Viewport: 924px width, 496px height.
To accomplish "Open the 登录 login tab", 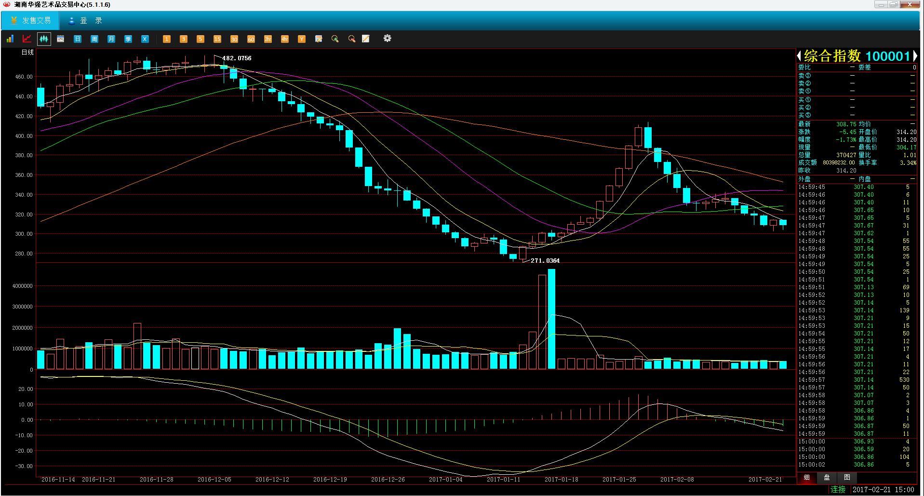I will (x=86, y=21).
